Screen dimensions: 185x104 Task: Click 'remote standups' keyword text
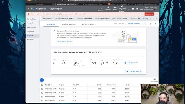[50, 97]
